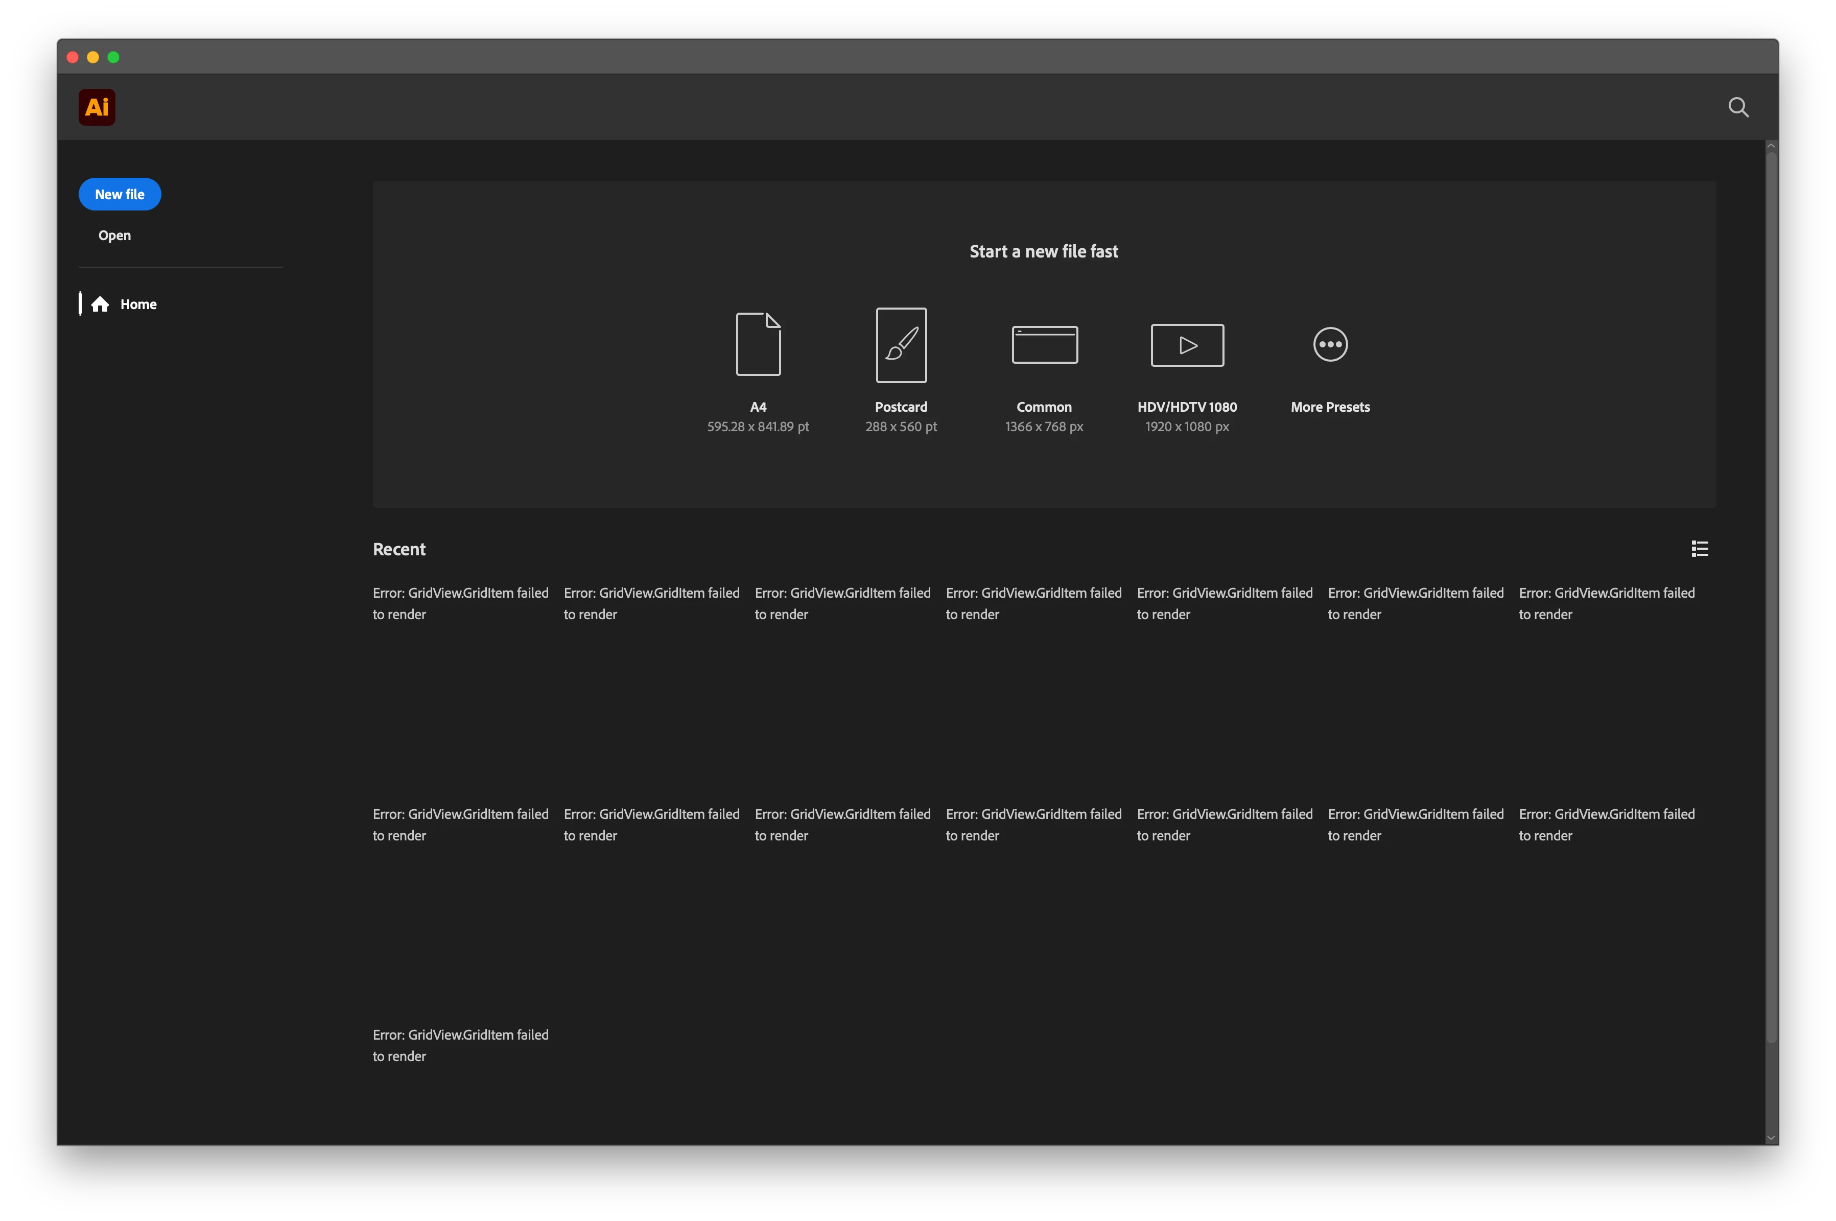Switch Recent files to list view
Viewport: 1836px width, 1221px height.
tap(1700, 549)
